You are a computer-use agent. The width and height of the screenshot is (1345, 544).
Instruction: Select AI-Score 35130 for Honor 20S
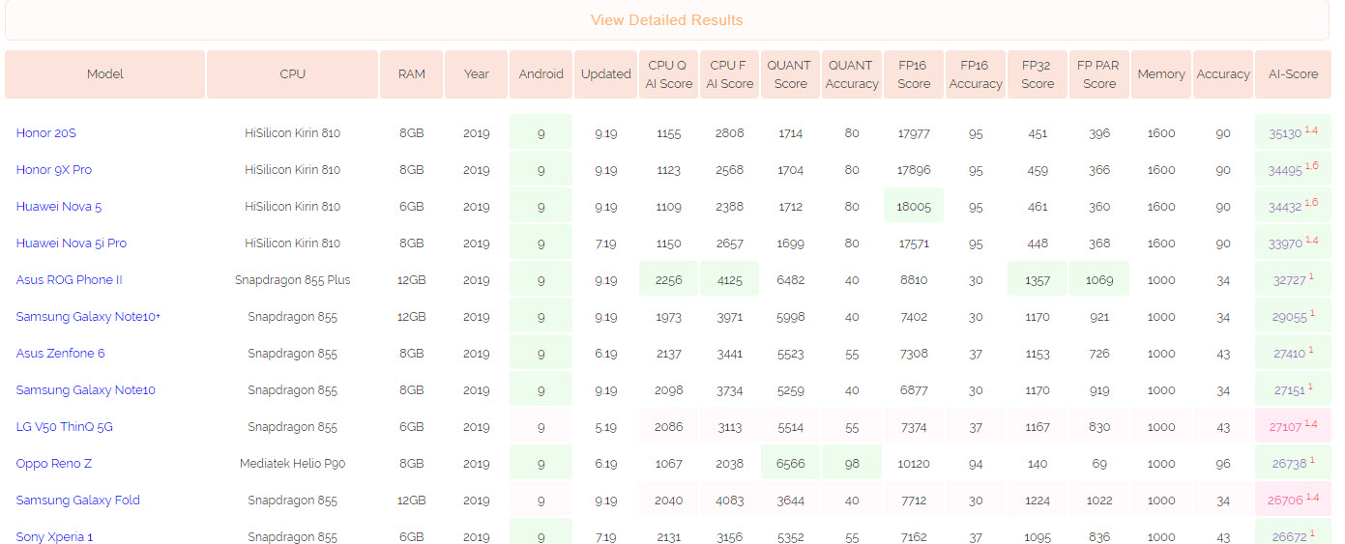coord(1293,132)
